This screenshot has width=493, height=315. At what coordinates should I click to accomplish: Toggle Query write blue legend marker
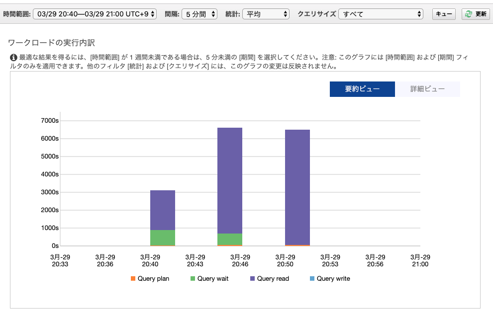[x=312, y=279]
